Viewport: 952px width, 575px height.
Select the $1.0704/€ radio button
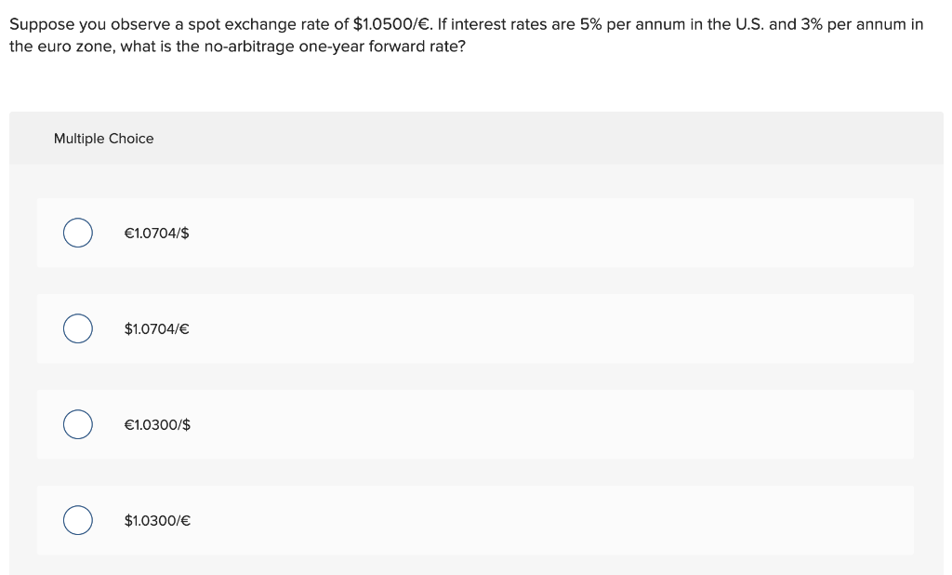77,328
